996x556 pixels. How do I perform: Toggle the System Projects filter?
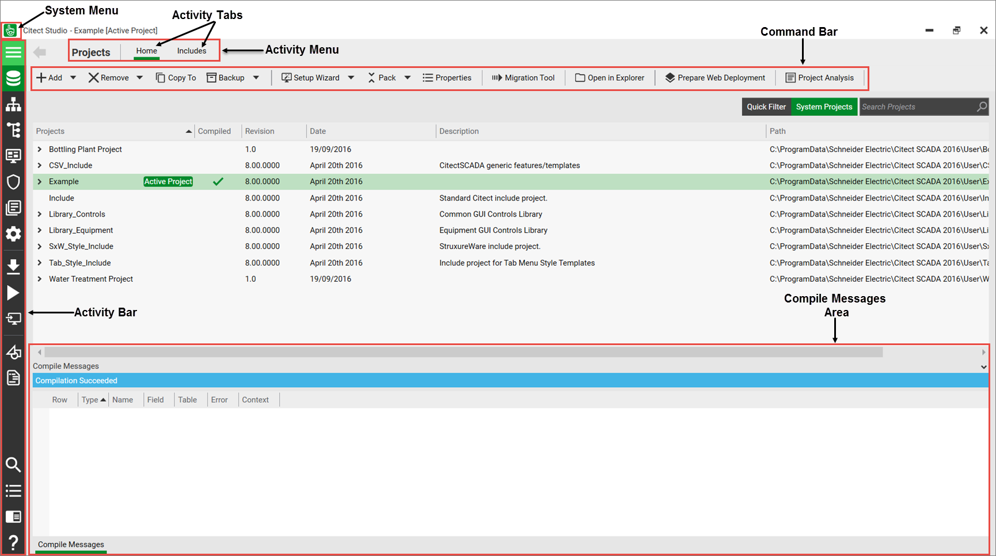[x=824, y=107]
